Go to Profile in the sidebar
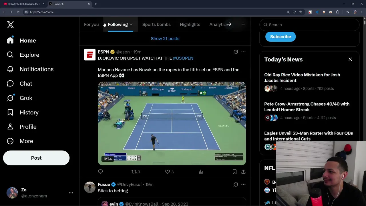366x206 pixels. (x=21, y=126)
